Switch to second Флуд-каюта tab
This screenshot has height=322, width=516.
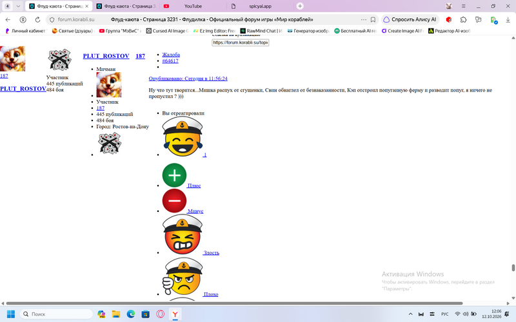[126, 6]
